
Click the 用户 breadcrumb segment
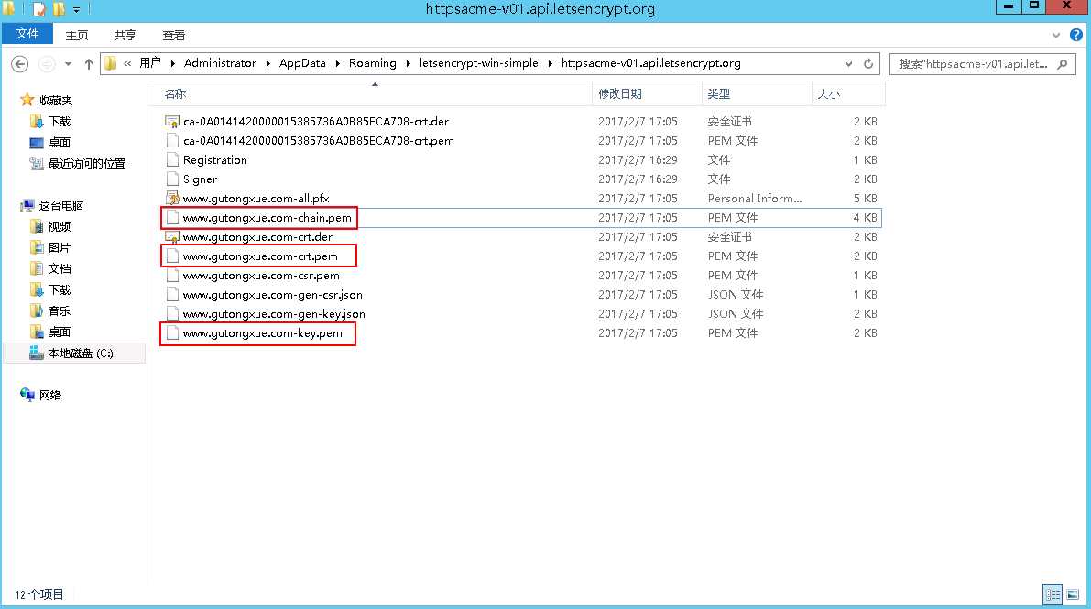click(149, 62)
